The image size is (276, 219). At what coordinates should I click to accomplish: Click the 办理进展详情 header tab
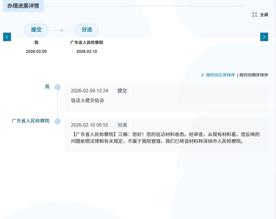(23, 6)
